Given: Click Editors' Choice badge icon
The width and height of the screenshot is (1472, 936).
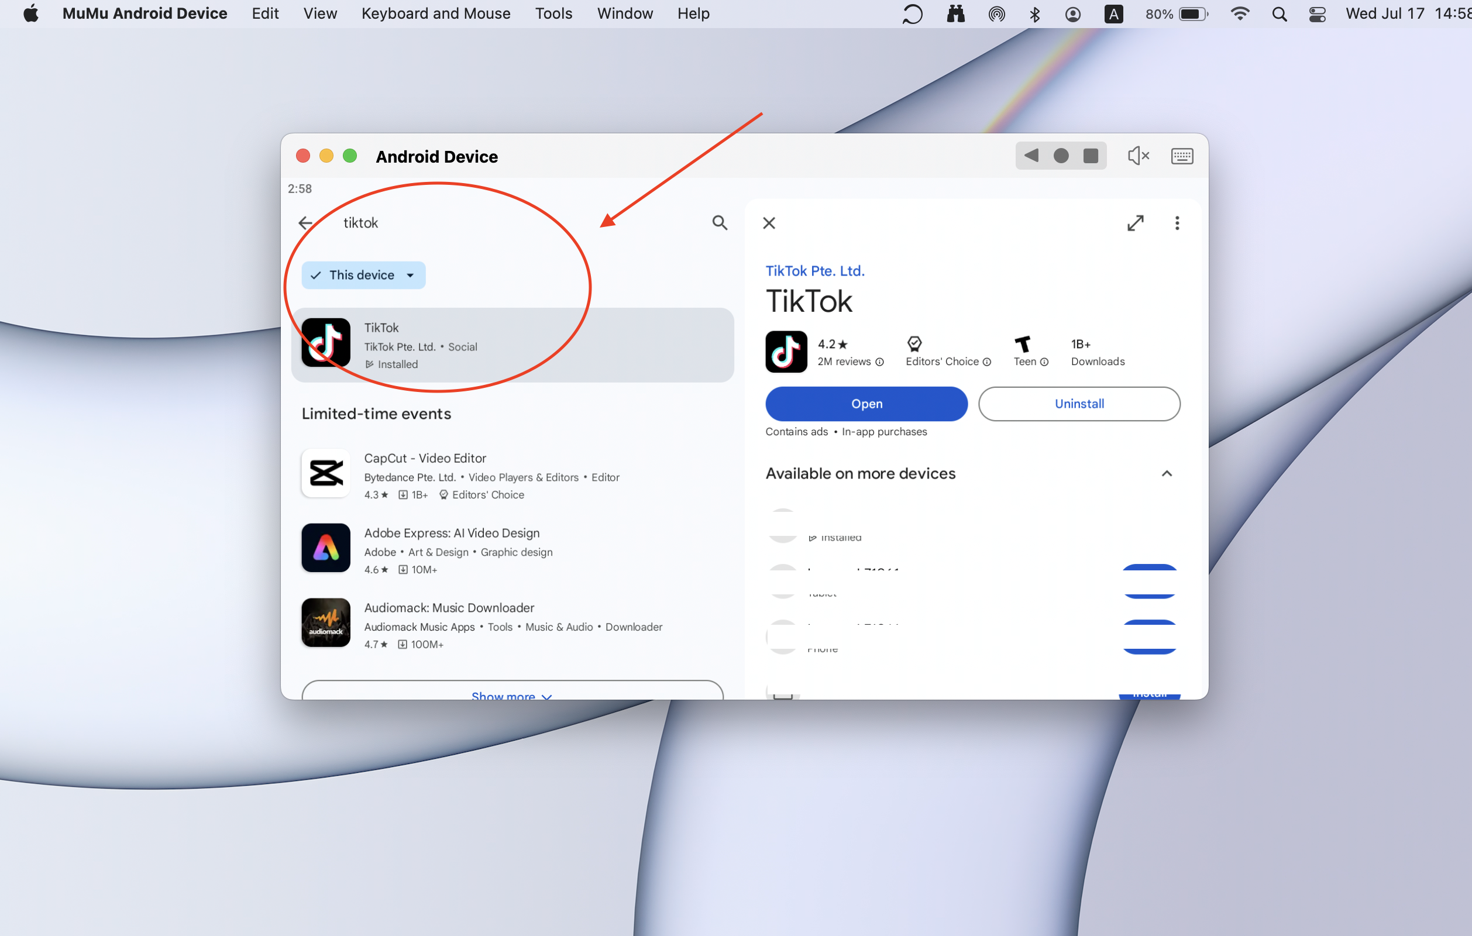Looking at the screenshot, I should tap(914, 343).
